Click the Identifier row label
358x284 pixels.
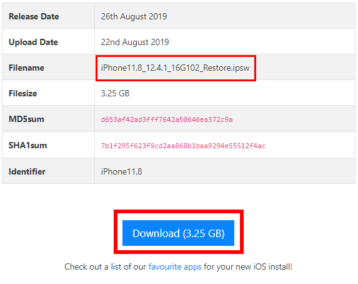[27, 171]
